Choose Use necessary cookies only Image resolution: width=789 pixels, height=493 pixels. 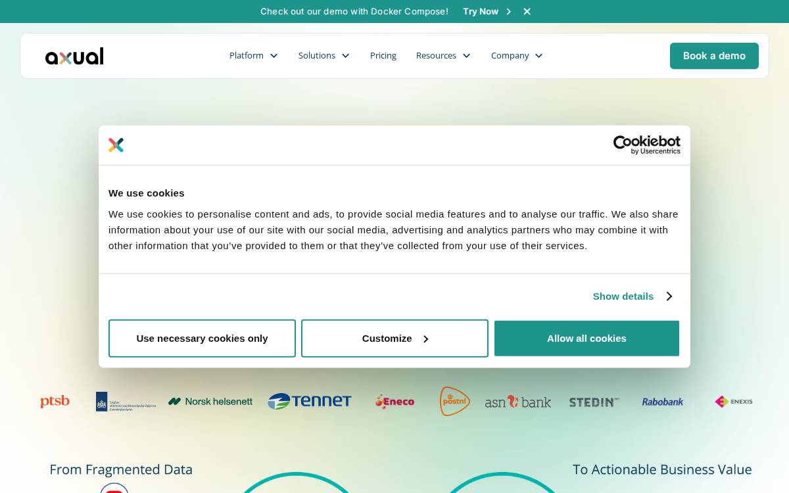202,339
